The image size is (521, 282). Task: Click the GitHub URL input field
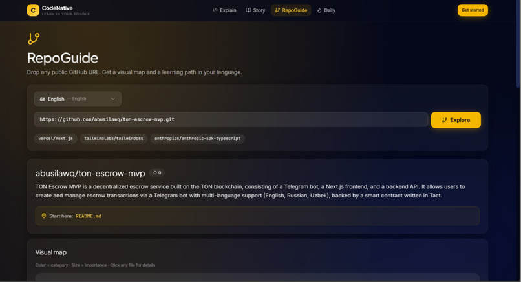[x=231, y=119]
